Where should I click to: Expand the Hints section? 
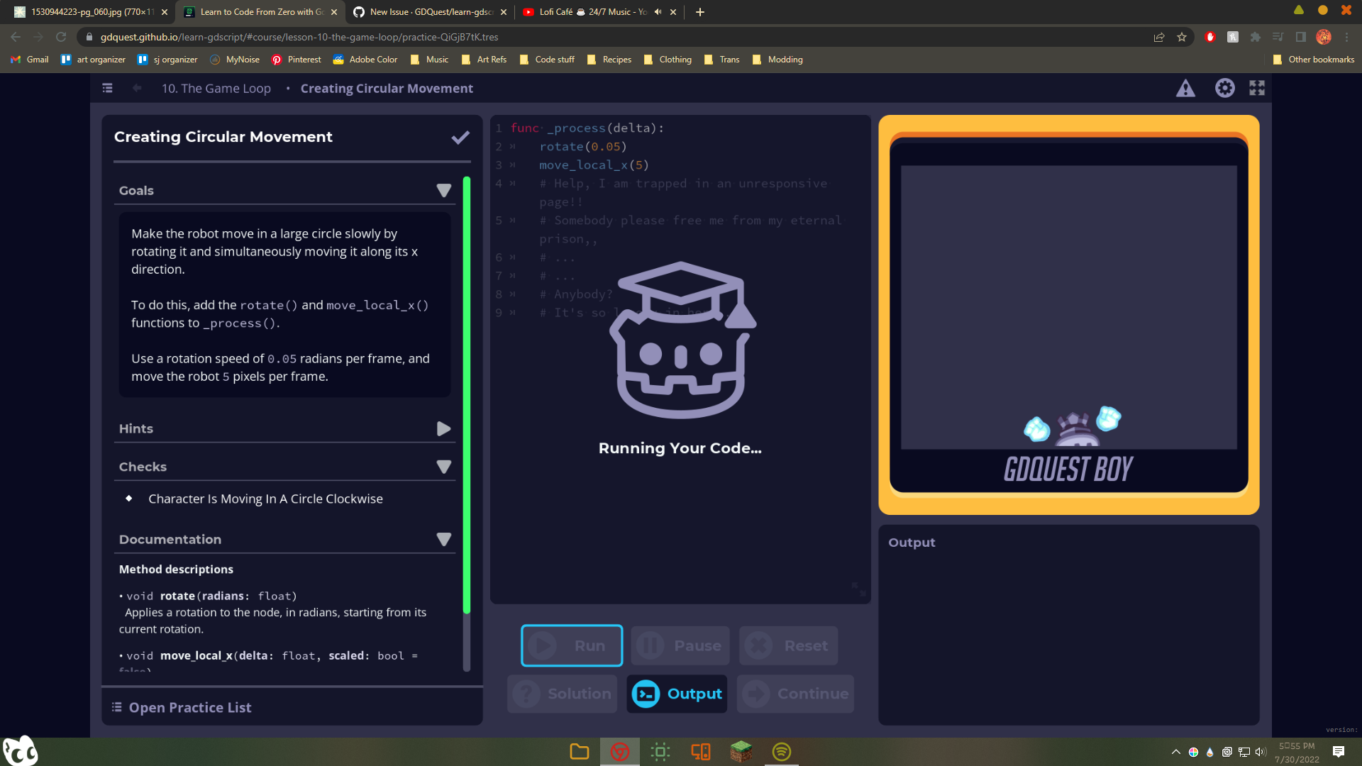pos(443,428)
